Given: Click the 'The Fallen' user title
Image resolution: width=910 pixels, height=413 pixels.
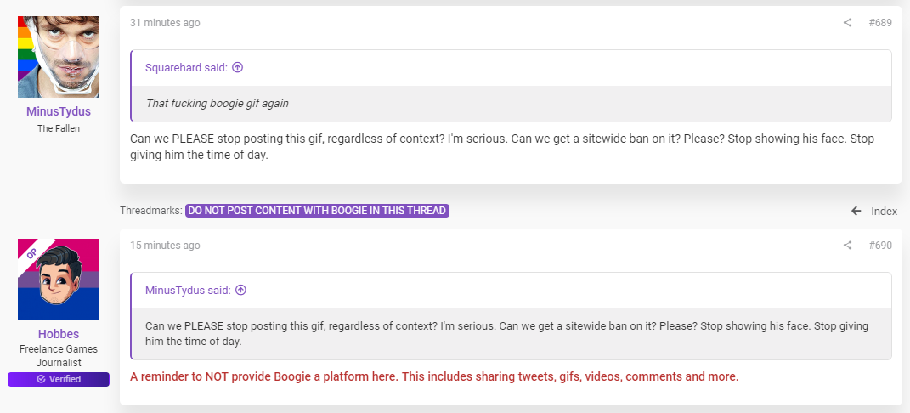Looking at the screenshot, I should 59,128.
